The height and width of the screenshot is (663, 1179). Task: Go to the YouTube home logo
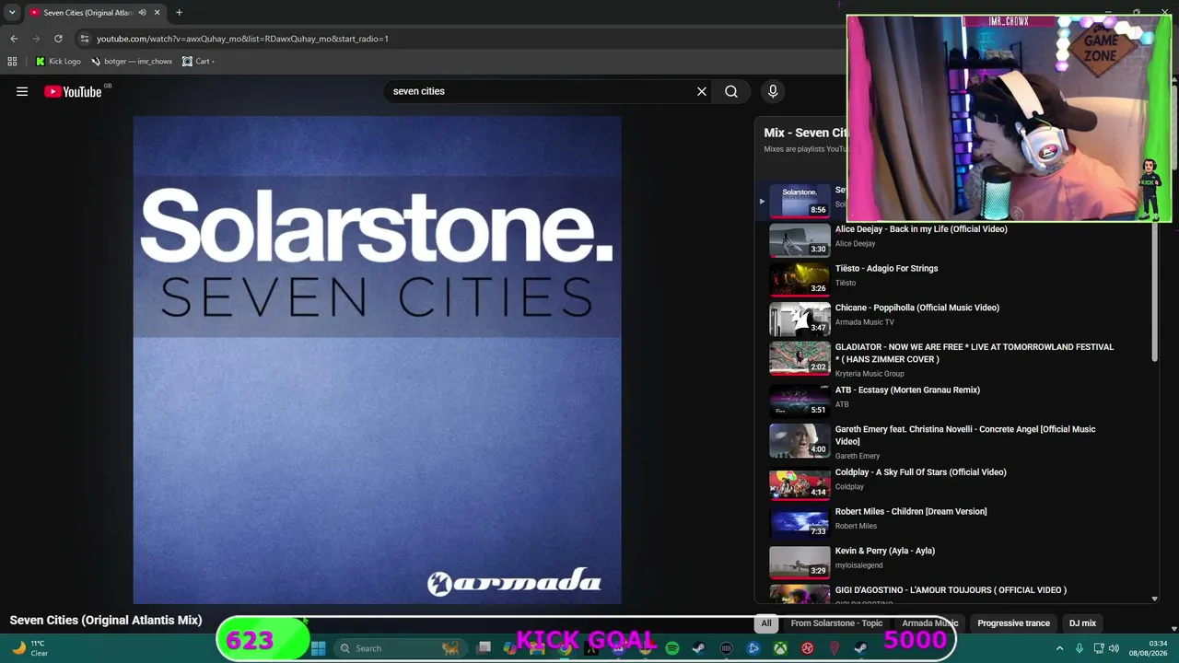pos(73,91)
